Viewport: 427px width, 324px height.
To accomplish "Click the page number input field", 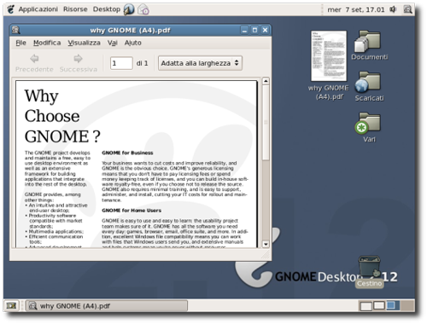I will coord(121,63).
